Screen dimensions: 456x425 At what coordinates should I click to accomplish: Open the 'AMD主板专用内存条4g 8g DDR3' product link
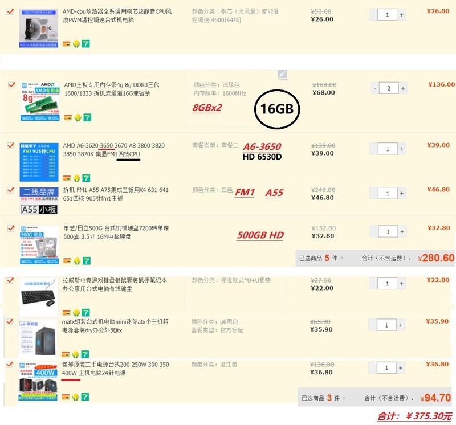[x=112, y=89]
